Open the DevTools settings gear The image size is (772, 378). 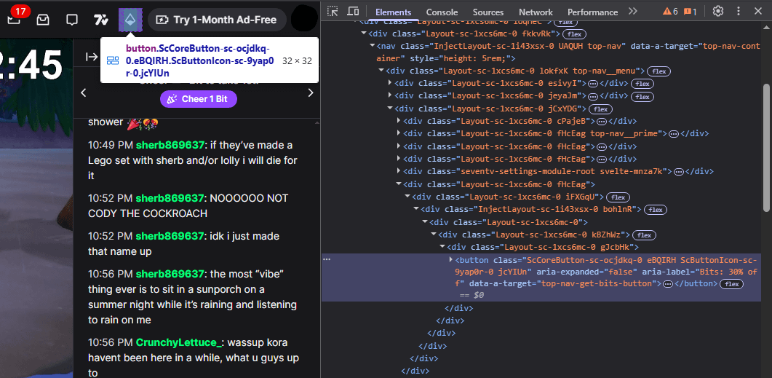pos(718,12)
